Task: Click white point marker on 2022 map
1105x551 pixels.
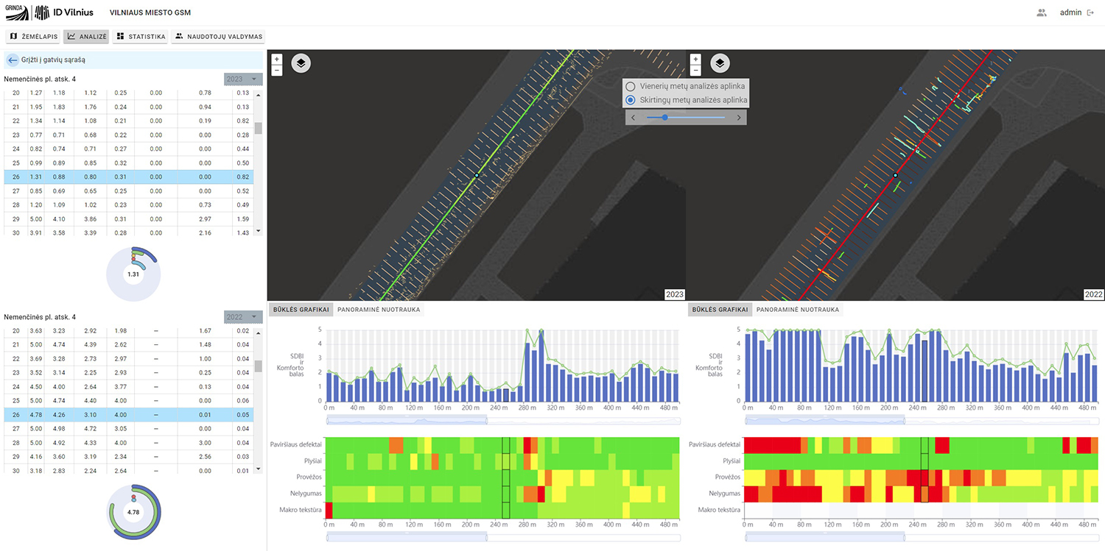Action: pos(896,175)
